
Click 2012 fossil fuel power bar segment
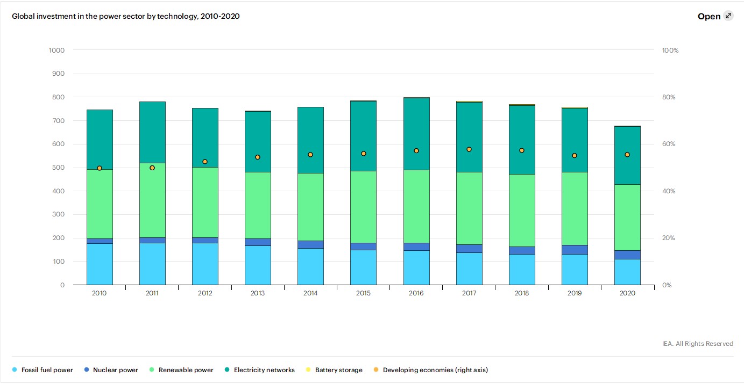(x=205, y=264)
